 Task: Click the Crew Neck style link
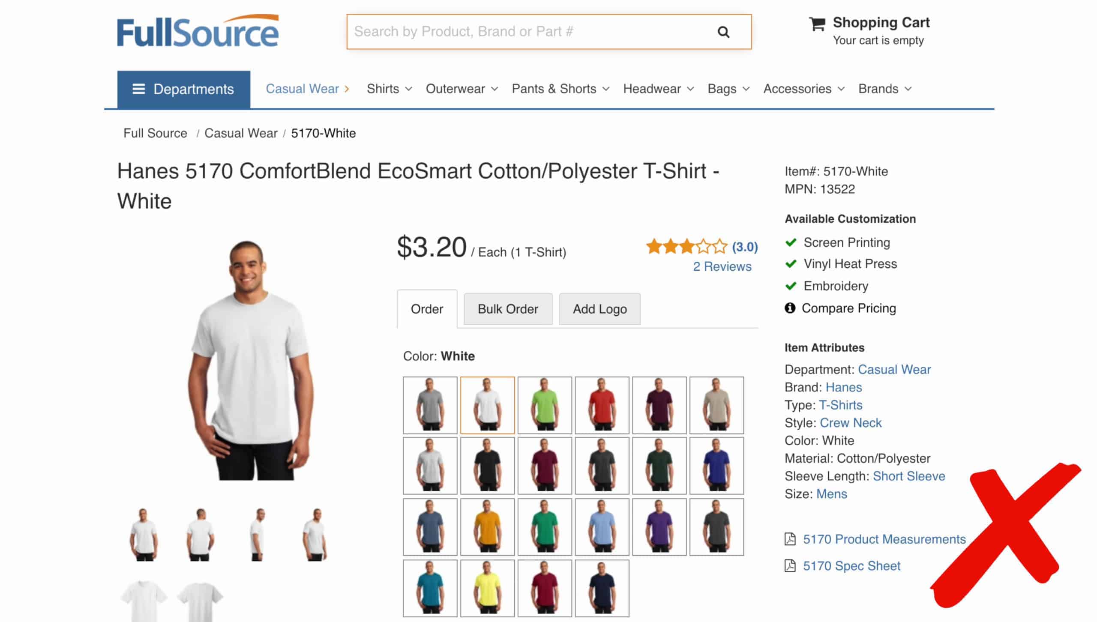850,423
